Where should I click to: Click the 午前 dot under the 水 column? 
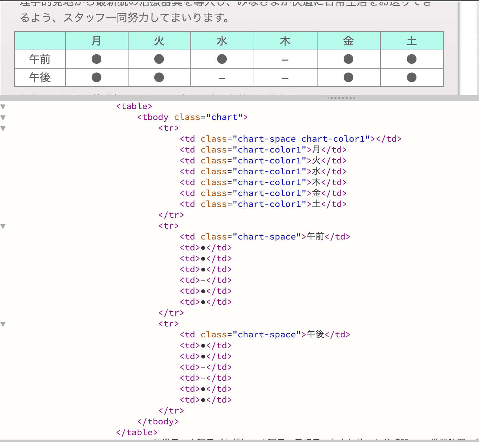click(x=222, y=59)
